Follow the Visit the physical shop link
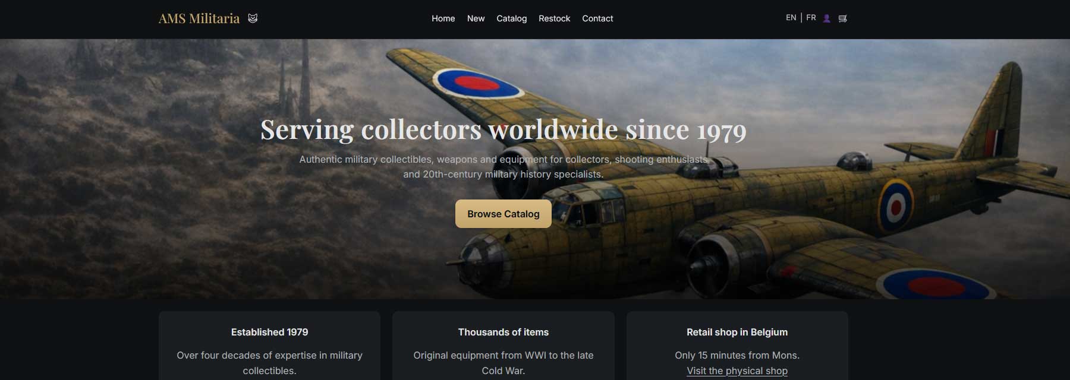 [x=737, y=370]
